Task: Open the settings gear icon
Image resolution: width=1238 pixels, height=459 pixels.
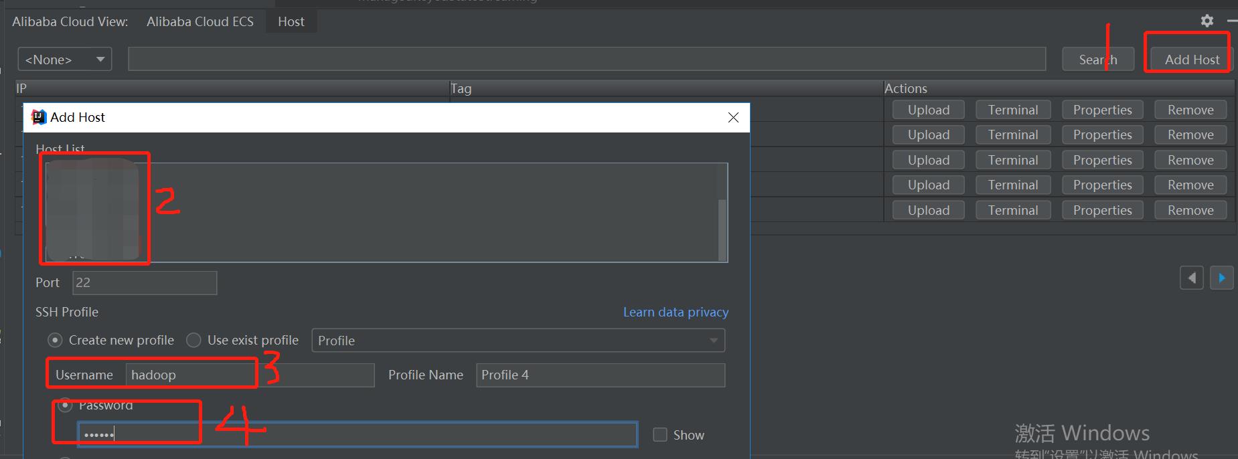Action: (x=1207, y=21)
